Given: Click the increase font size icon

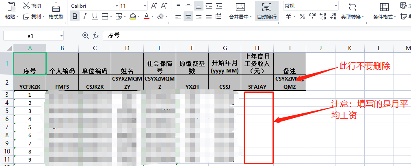Looking at the screenshot, I should click(x=154, y=6).
